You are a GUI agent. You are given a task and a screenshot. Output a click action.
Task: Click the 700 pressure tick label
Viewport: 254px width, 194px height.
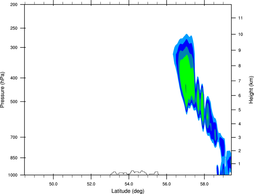point(14,137)
